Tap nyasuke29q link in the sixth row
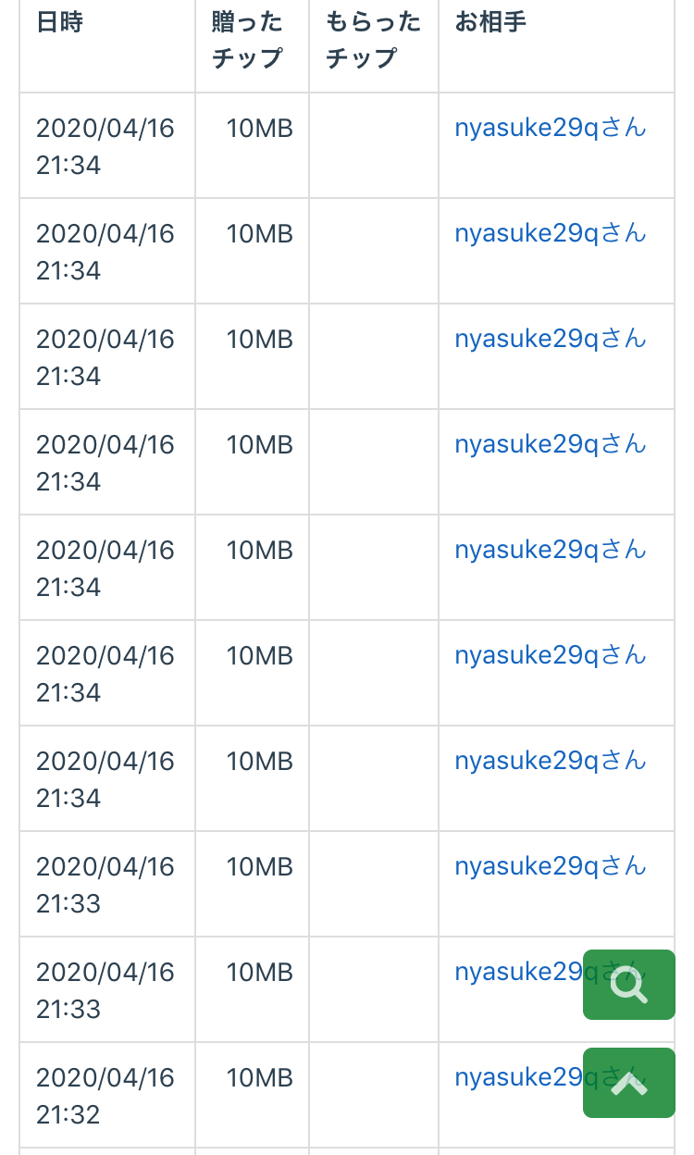This screenshot has width=694, height=1155. [550, 655]
